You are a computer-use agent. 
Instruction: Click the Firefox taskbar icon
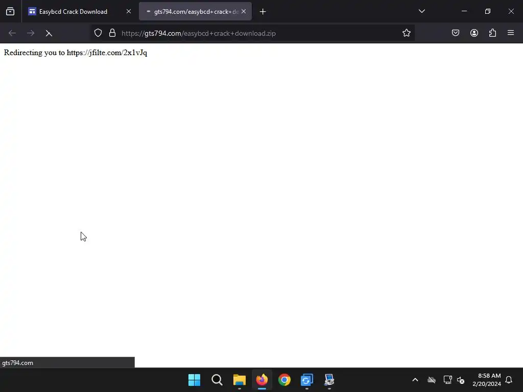point(262,380)
